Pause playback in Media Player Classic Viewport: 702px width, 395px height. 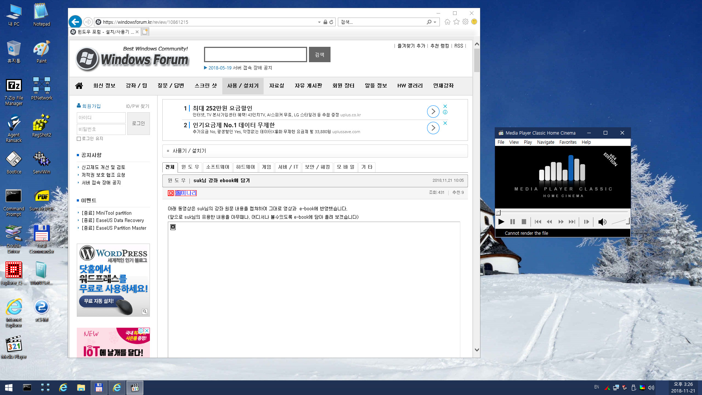[513, 222]
